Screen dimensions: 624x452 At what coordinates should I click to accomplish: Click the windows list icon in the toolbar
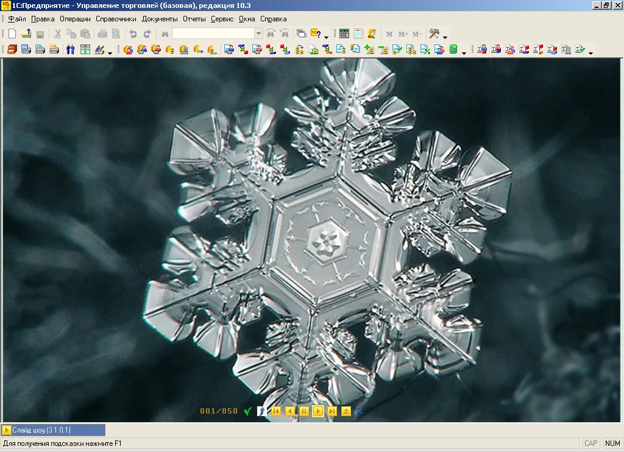pos(302,34)
